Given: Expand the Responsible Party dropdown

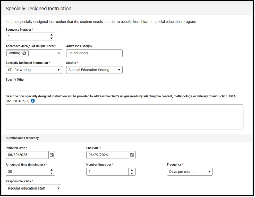Looking at the screenshot, I should coord(34,188).
